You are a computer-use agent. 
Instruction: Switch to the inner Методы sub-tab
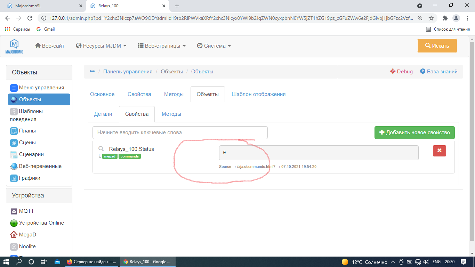(x=171, y=114)
